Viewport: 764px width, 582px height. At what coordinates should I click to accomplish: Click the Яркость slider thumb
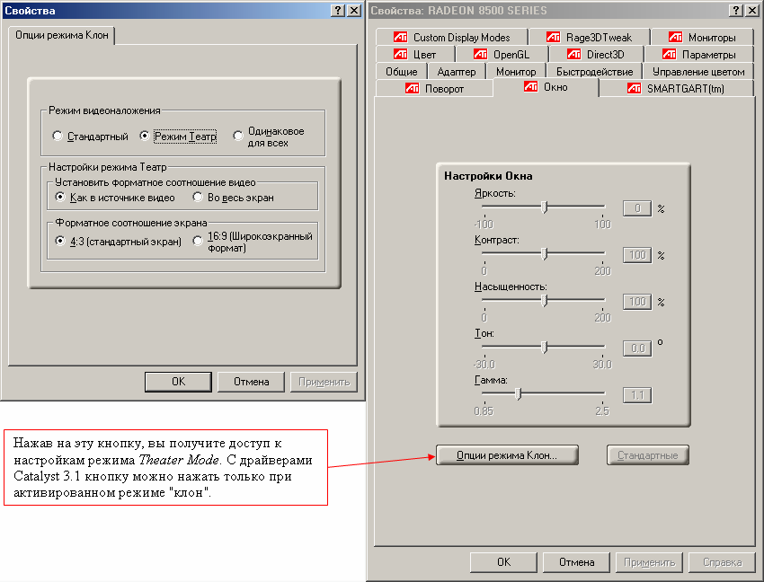(545, 207)
